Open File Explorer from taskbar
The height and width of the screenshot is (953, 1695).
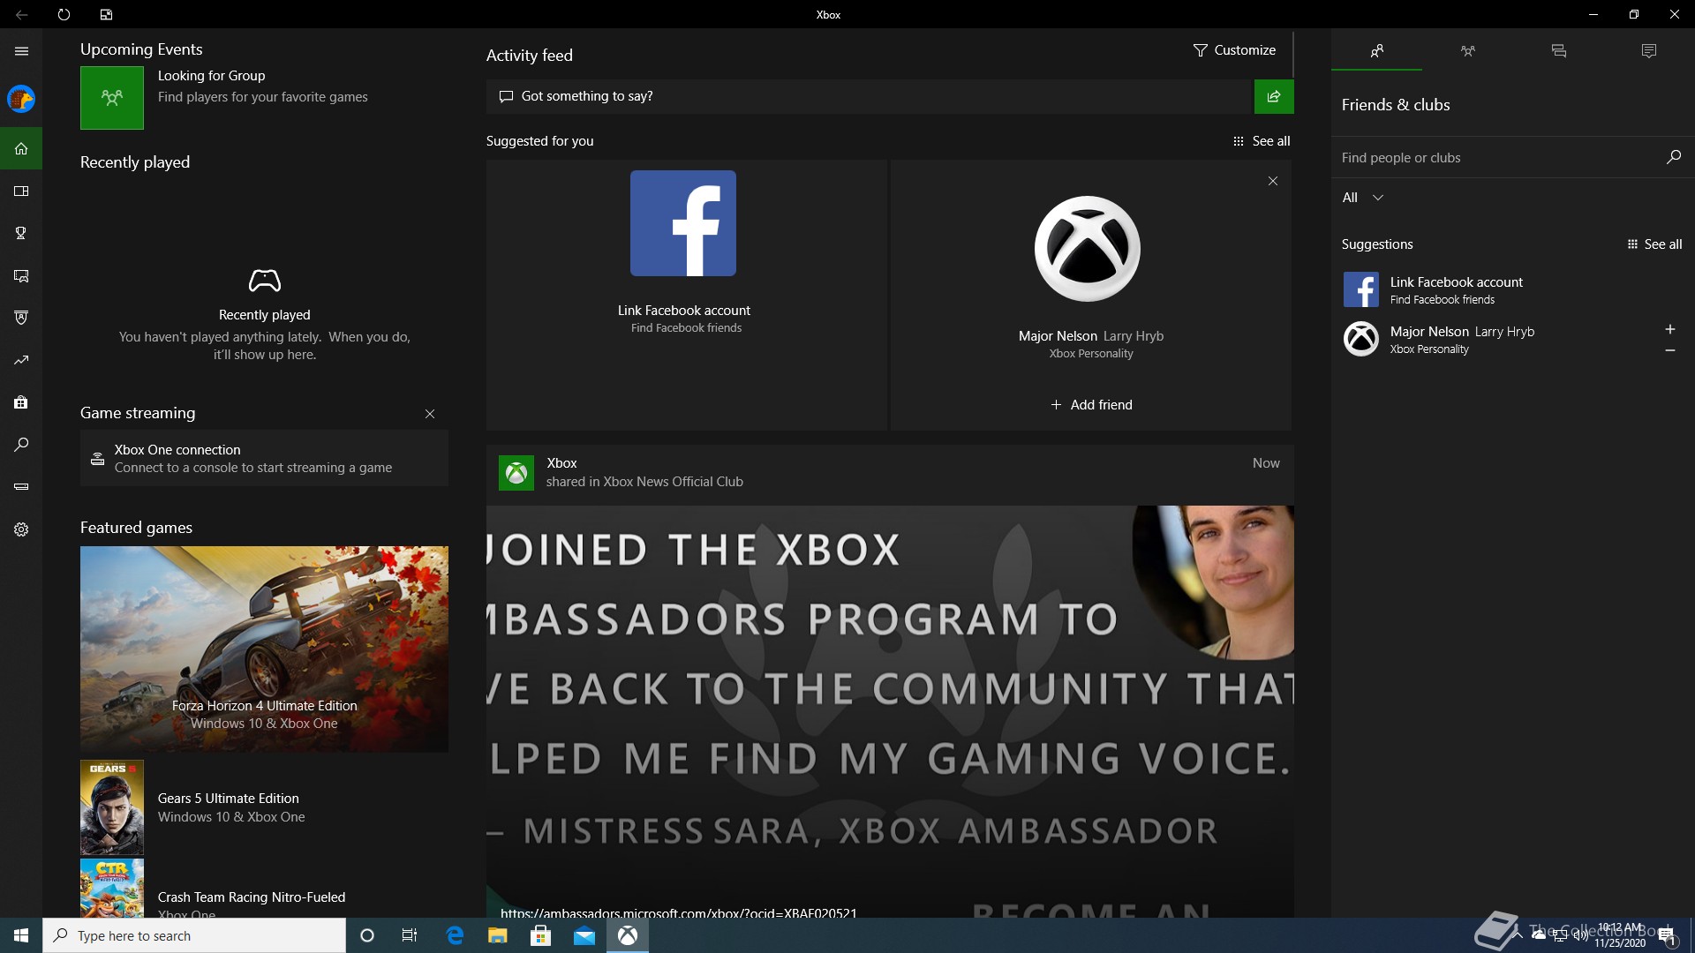[498, 935]
